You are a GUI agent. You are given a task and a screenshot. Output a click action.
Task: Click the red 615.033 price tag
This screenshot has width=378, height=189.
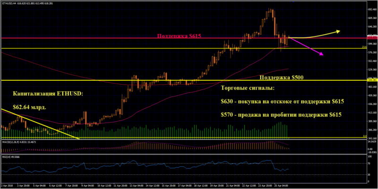click(372, 38)
